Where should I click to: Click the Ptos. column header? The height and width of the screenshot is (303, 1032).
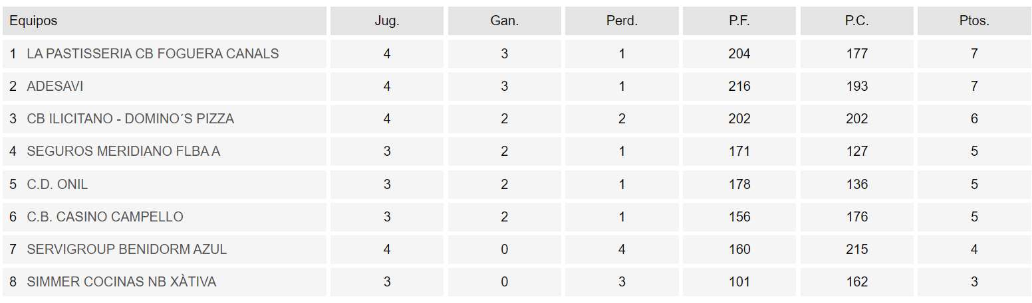tap(974, 21)
